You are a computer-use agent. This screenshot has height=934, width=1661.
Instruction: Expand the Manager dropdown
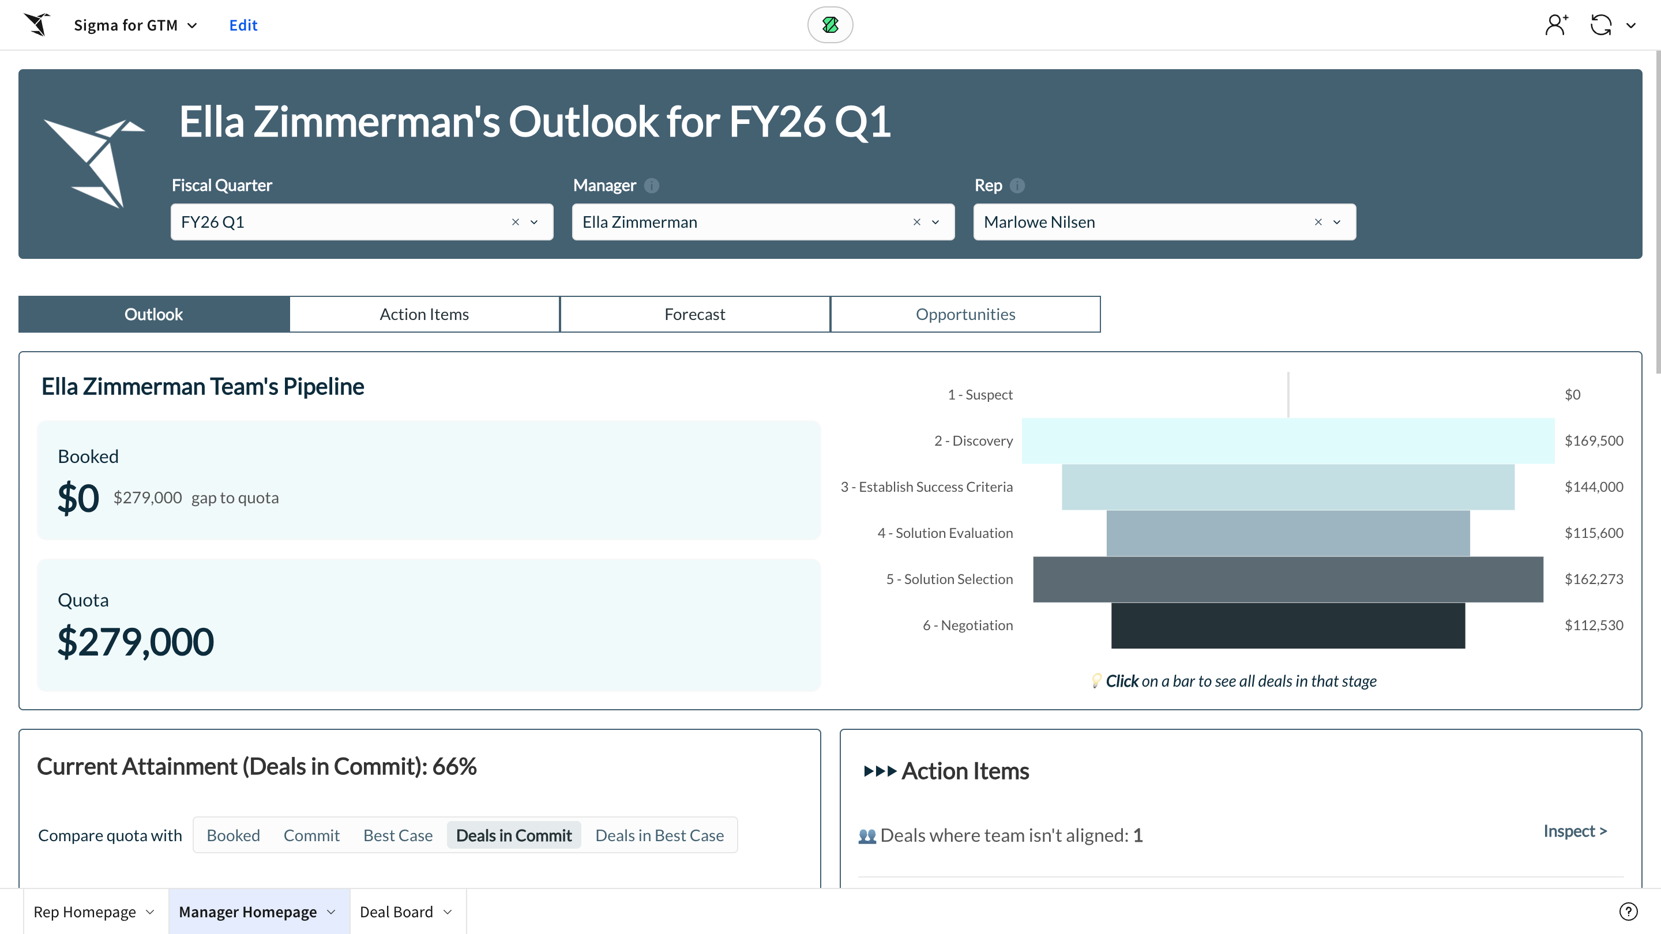pos(935,222)
